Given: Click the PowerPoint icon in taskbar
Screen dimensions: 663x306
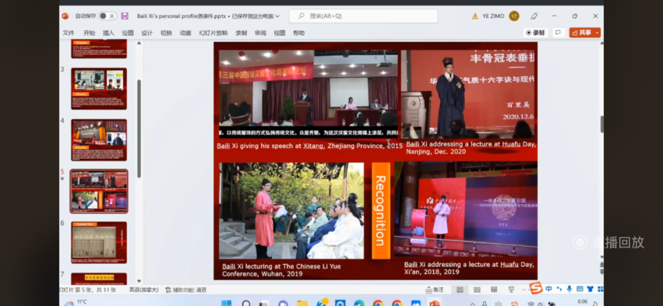Looking at the screenshot, I should (434, 302).
